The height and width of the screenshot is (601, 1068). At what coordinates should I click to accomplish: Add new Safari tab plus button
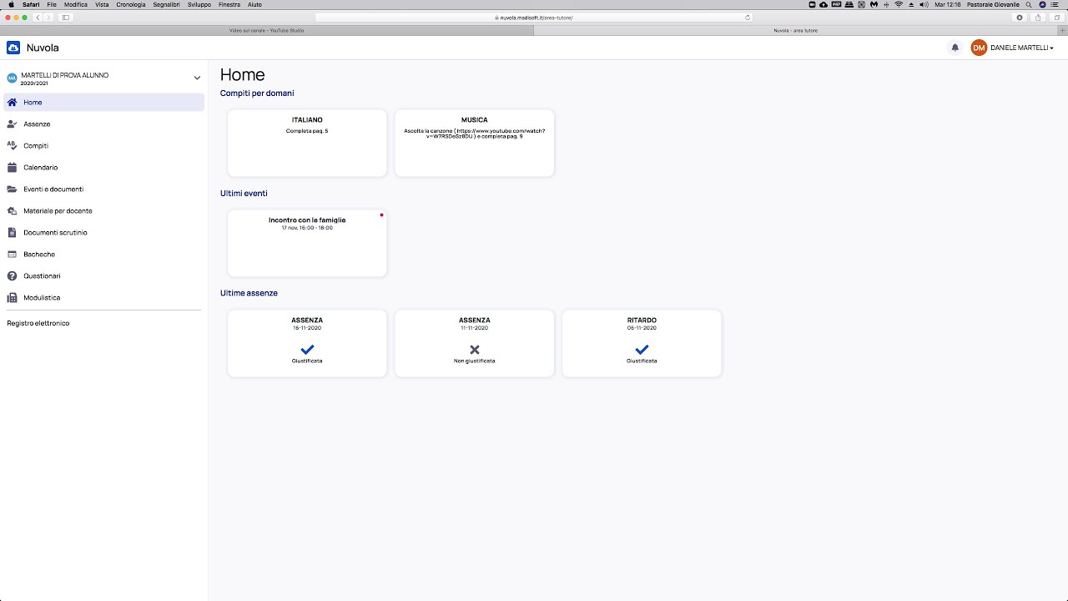1062,30
